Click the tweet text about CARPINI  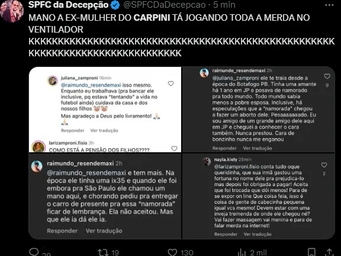point(181,36)
